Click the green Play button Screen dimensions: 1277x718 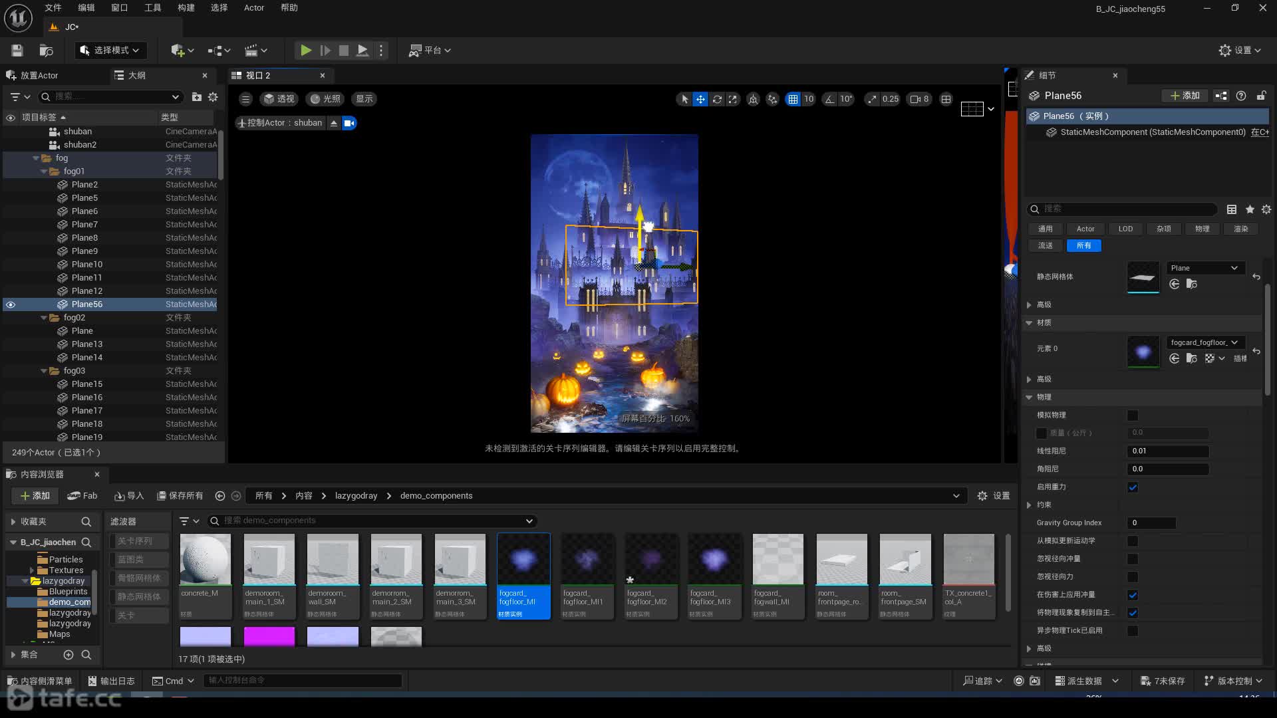pyautogui.click(x=305, y=50)
